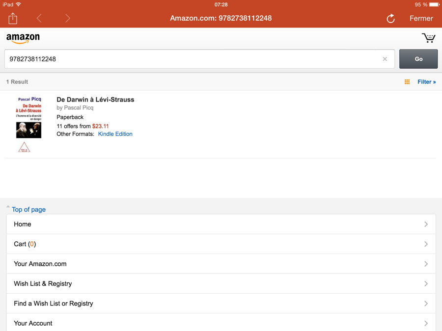Tap the 07:28 clock in status bar
The width and height of the screenshot is (442, 331).
click(x=221, y=4)
